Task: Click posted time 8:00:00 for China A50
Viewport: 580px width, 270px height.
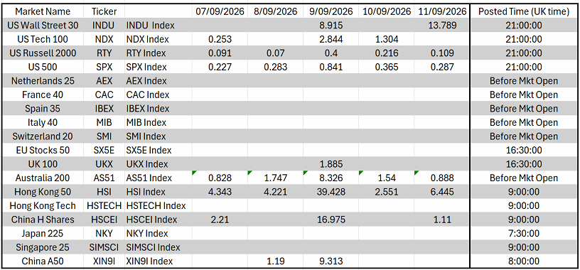Action: coord(523,261)
